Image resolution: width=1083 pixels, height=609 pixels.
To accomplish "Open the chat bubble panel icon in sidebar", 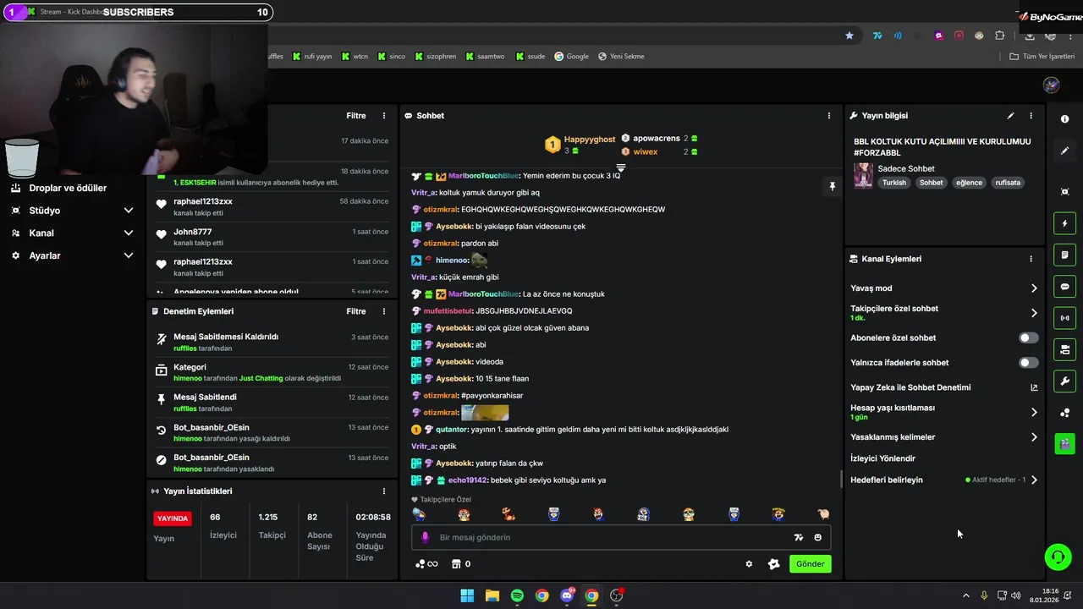I will [1064, 287].
